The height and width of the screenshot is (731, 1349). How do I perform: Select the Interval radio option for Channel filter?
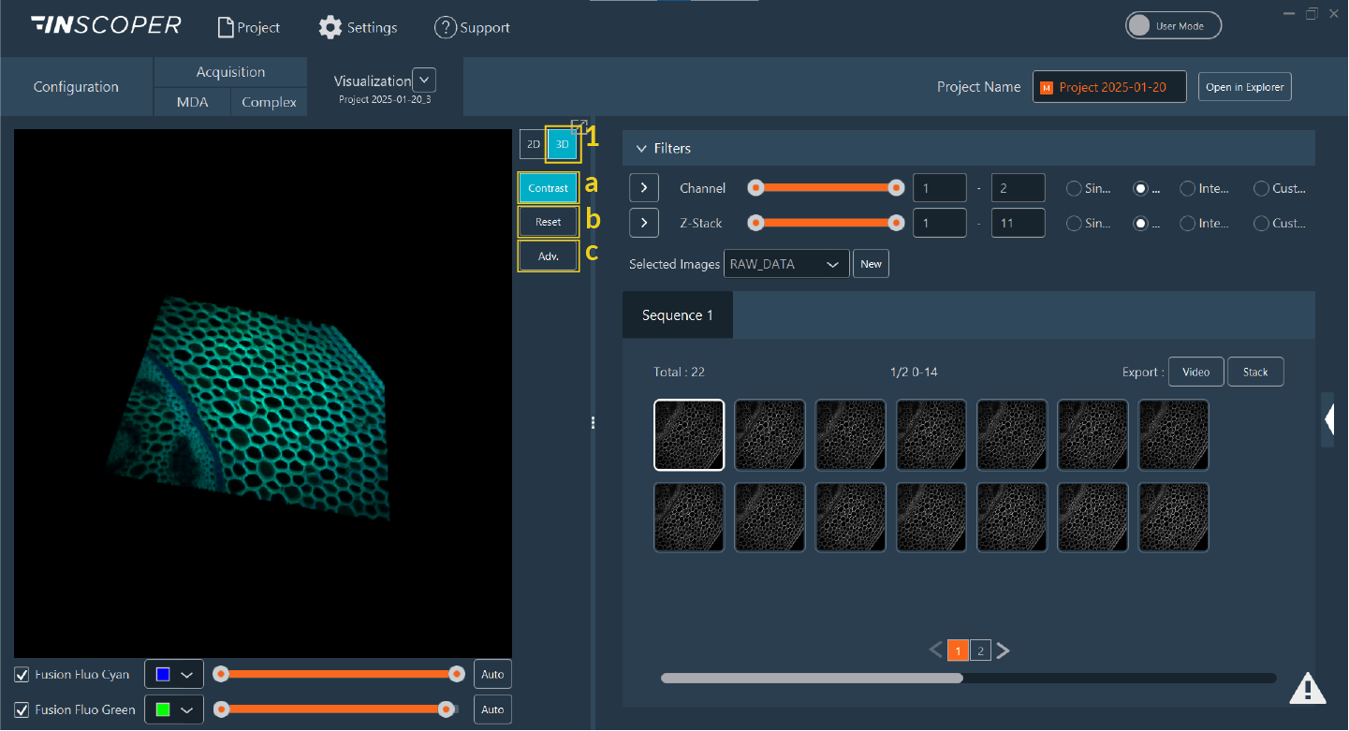pyautogui.click(x=1189, y=188)
